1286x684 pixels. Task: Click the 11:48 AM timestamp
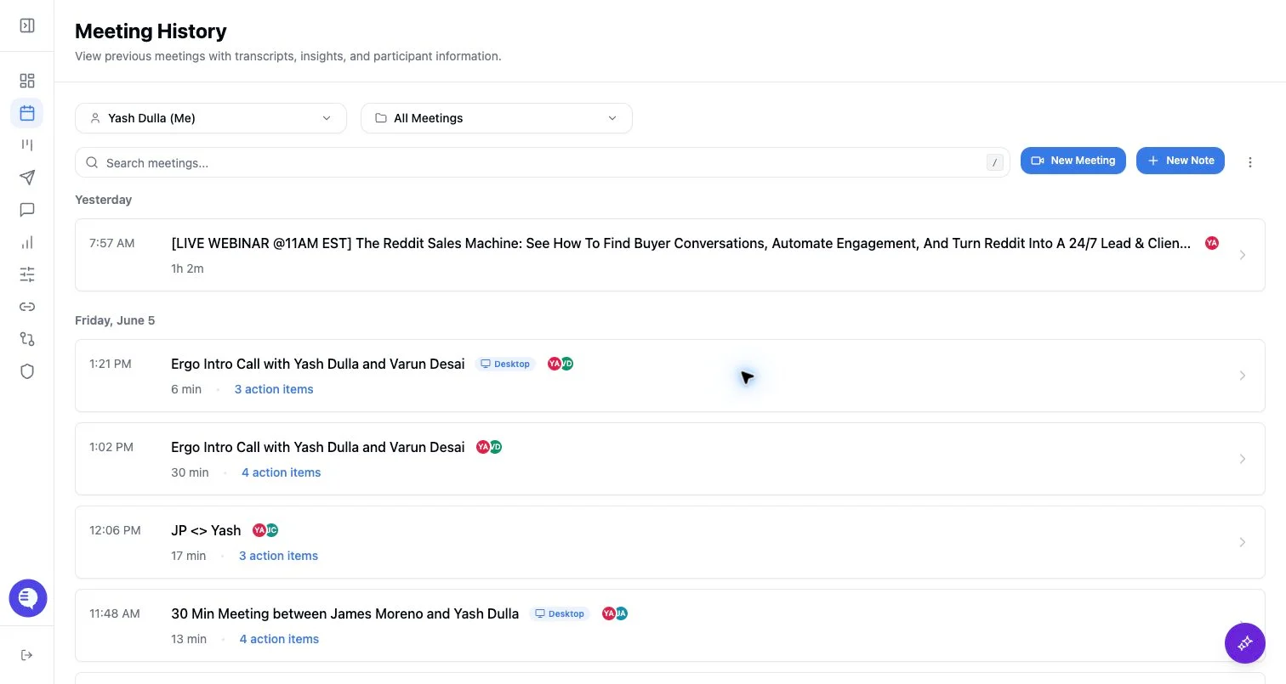click(x=115, y=613)
